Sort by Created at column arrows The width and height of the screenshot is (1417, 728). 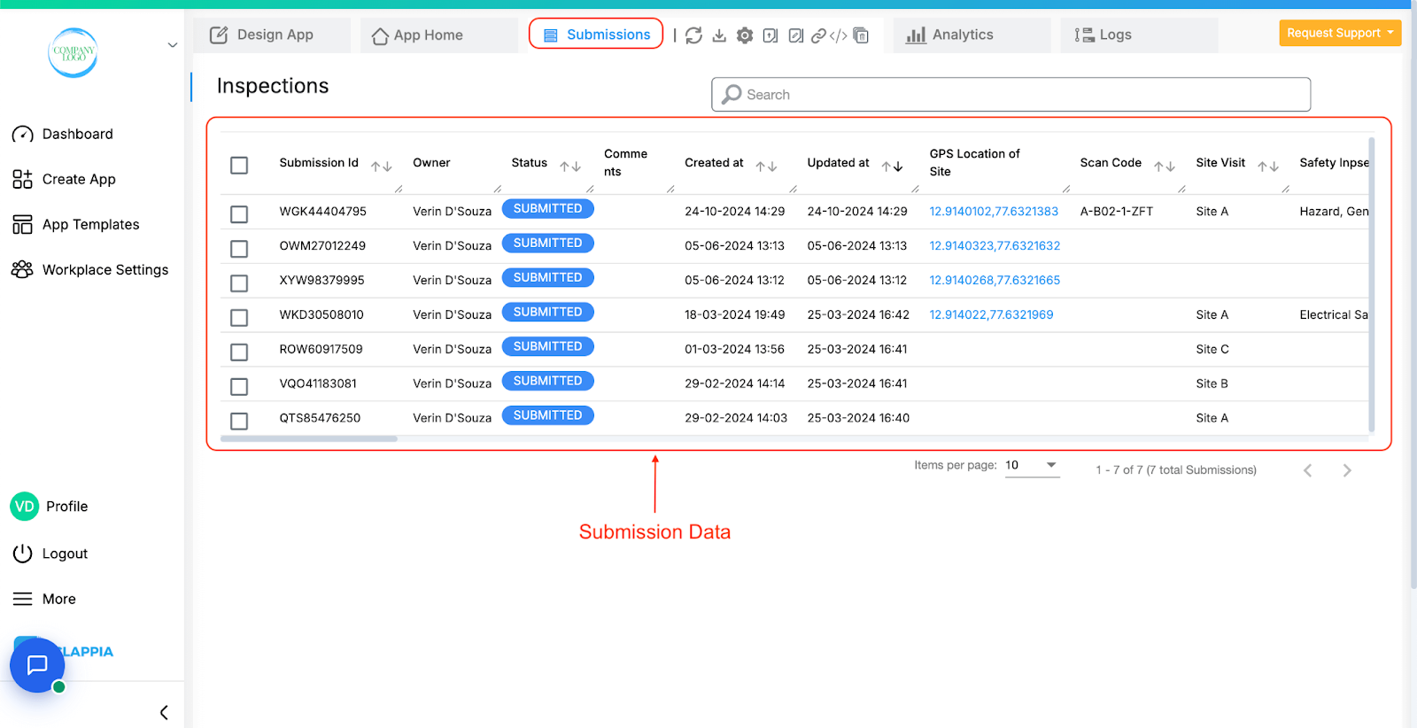(766, 166)
